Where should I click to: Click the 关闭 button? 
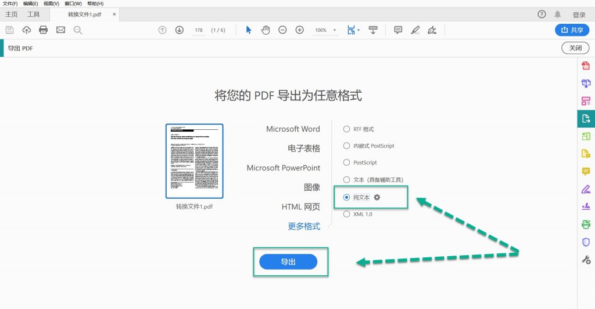(575, 48)
